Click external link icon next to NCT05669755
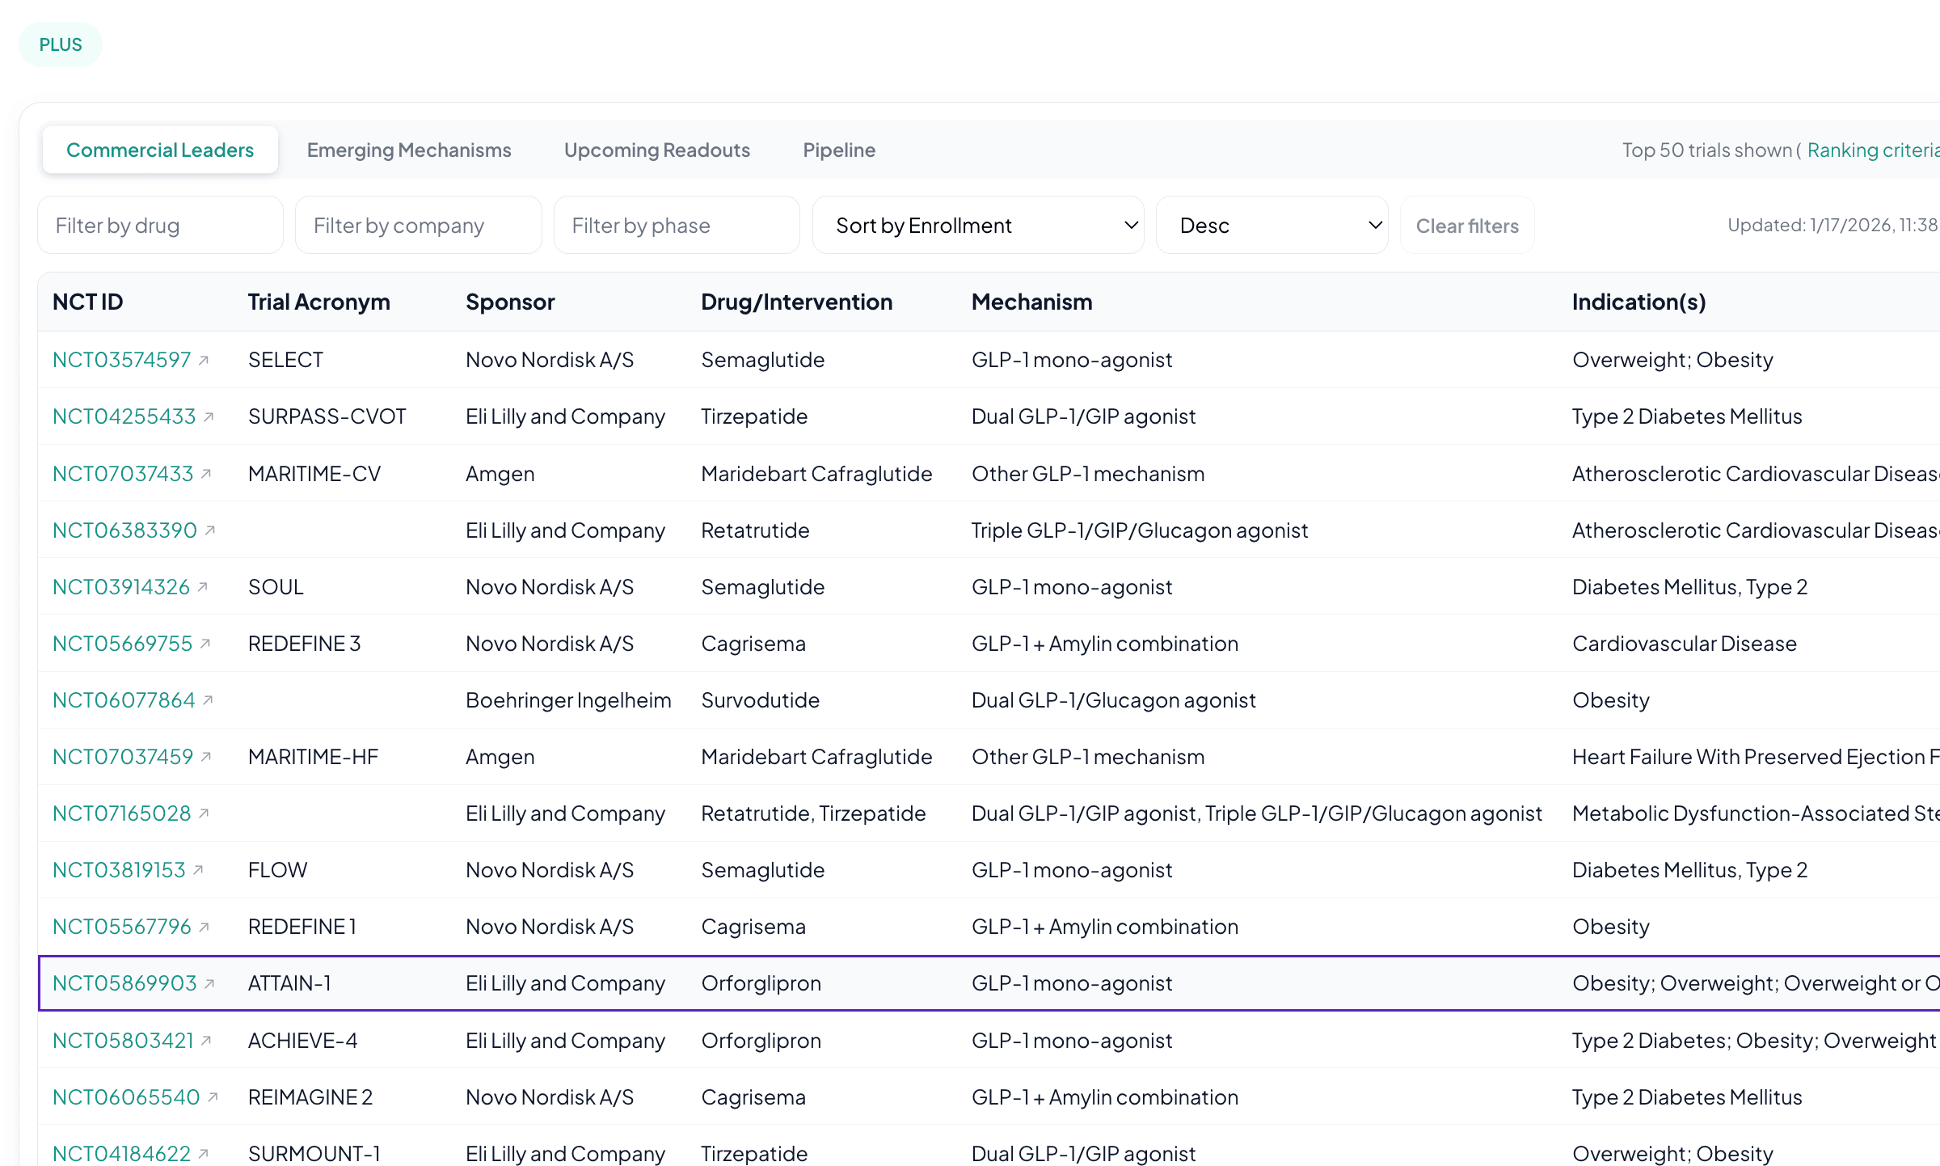Viewport: 1940px width, 1166px height. (x=205, y=644)
